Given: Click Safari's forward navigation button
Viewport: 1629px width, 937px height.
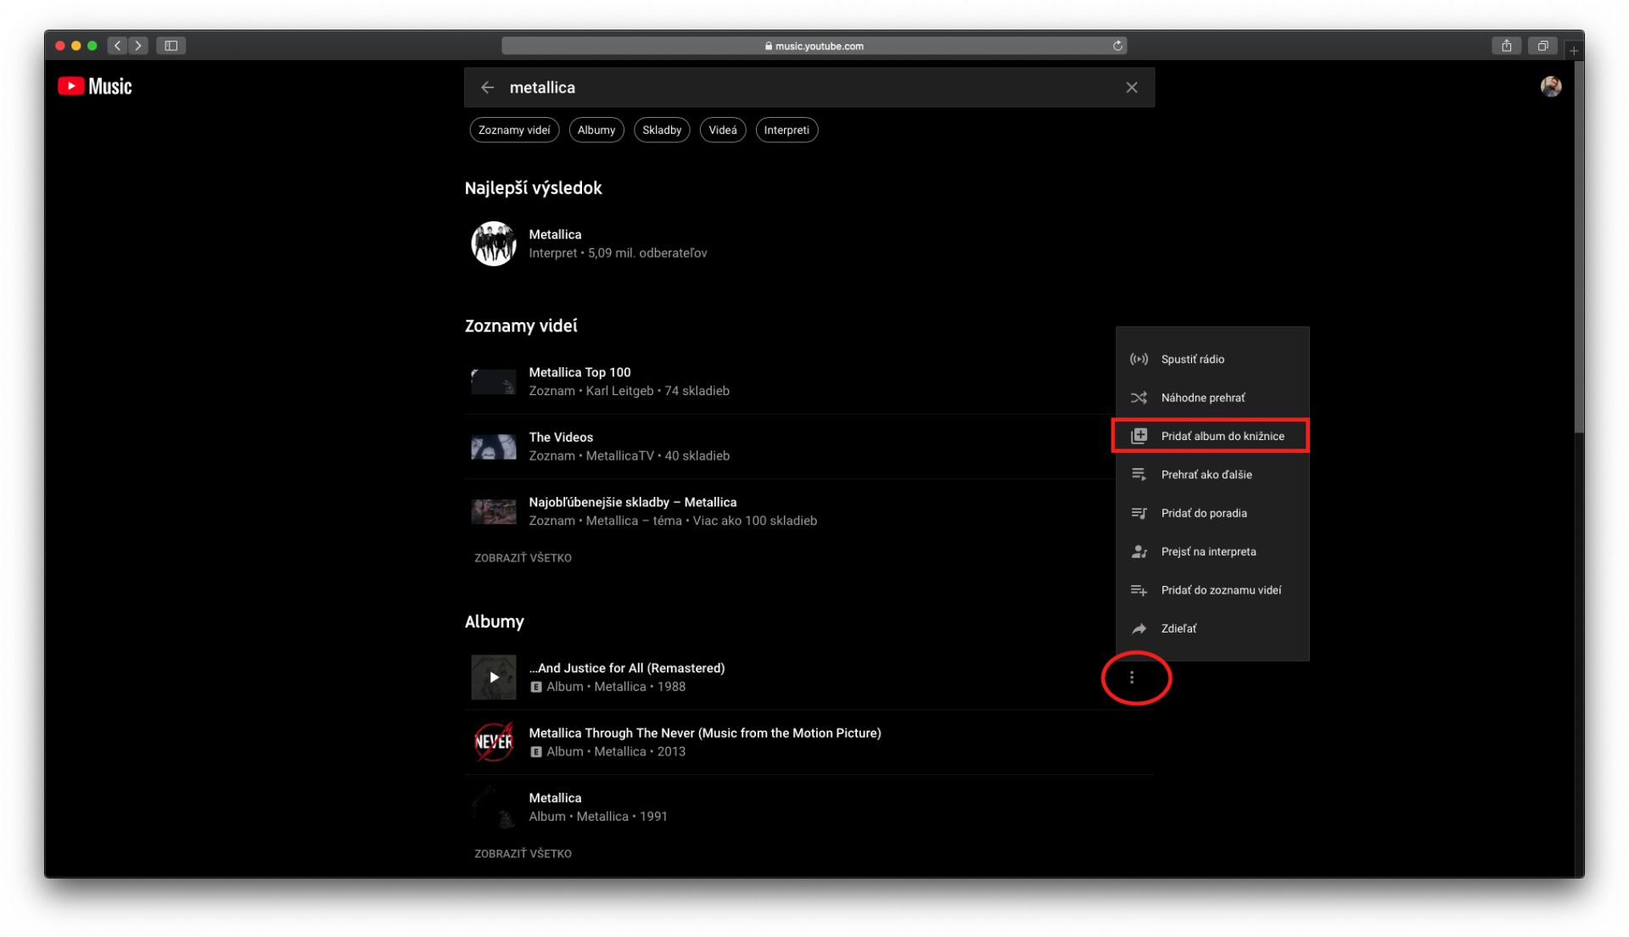Looking at the screenshot, I should 138,46.
